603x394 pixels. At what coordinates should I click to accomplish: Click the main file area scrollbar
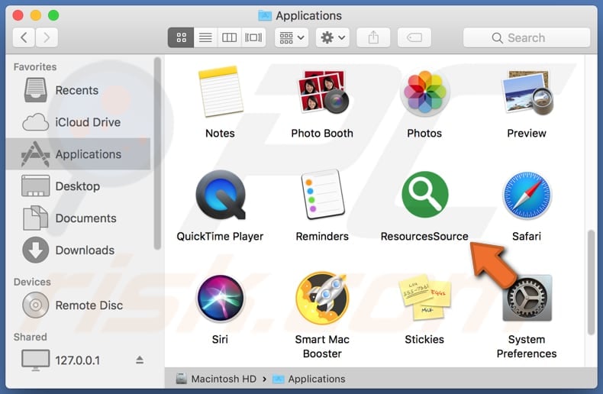(592, 283)
